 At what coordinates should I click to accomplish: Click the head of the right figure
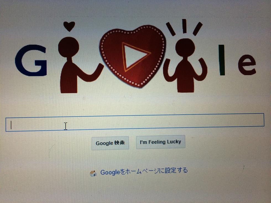185,47
